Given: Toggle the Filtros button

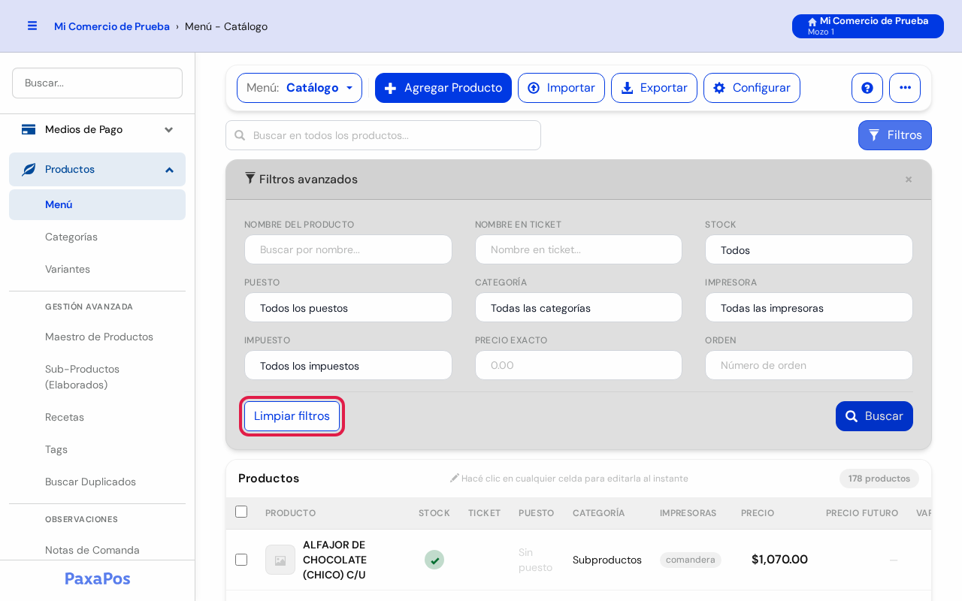Looking at the screenshot, I should (x=895, y=135).
